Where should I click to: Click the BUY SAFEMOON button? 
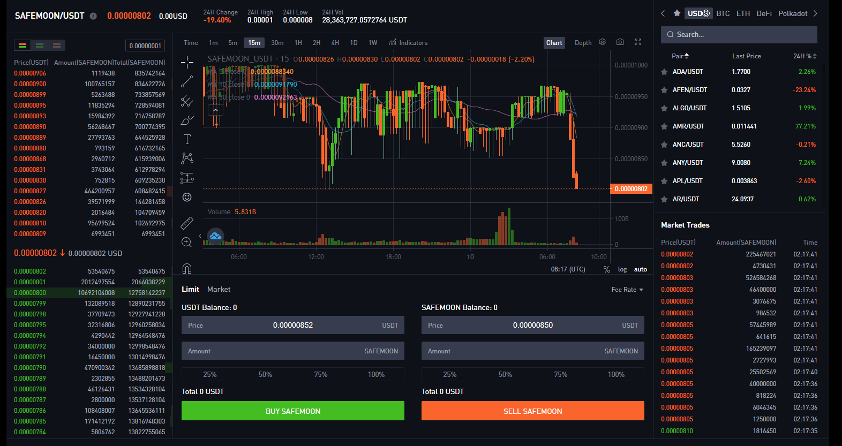[293, 411]
